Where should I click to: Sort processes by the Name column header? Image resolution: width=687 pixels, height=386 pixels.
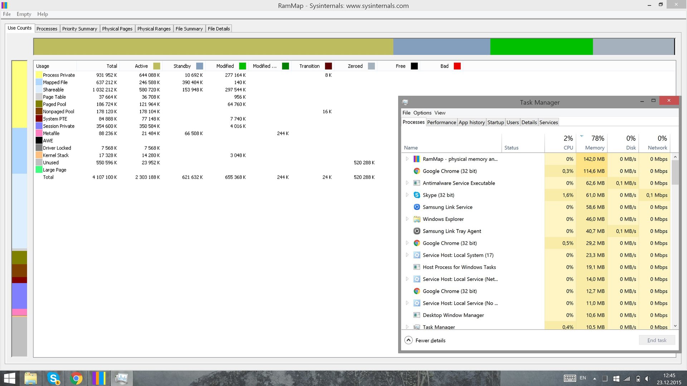click(x=452, y=143)
